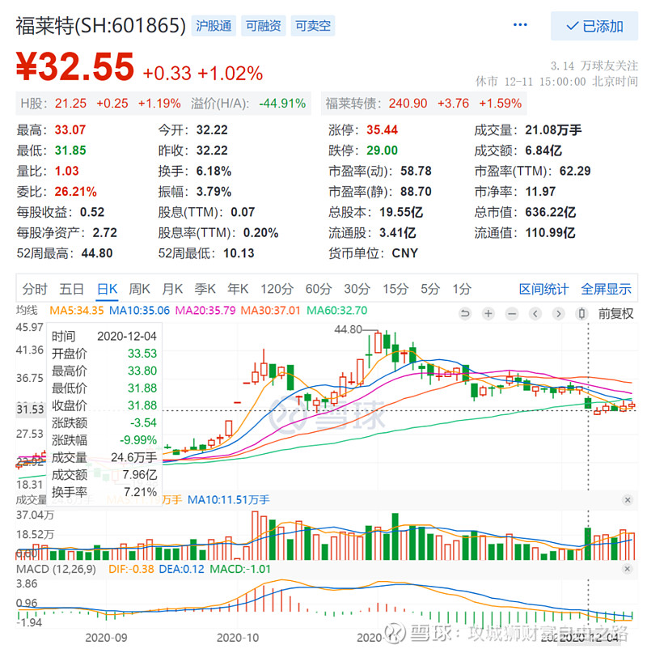The width and height of the screenshot is (647, 653).
Task: Click the MA30:37.01 moving average label
Action: [x=270, y=310]
